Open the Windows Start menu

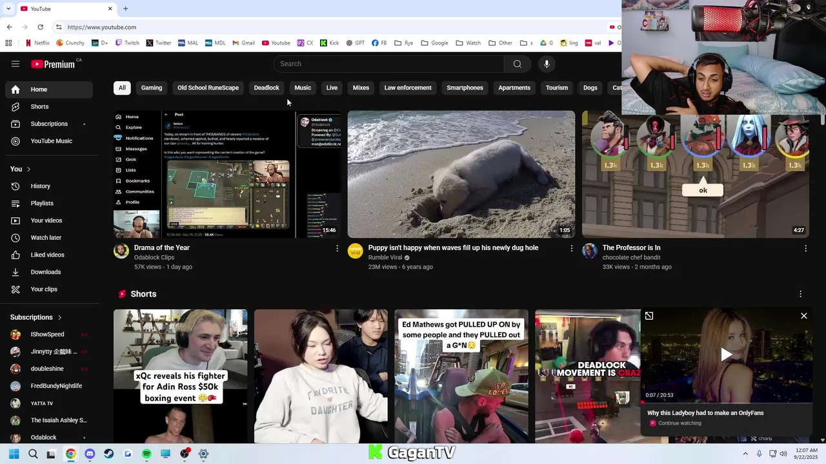[14, 454]
